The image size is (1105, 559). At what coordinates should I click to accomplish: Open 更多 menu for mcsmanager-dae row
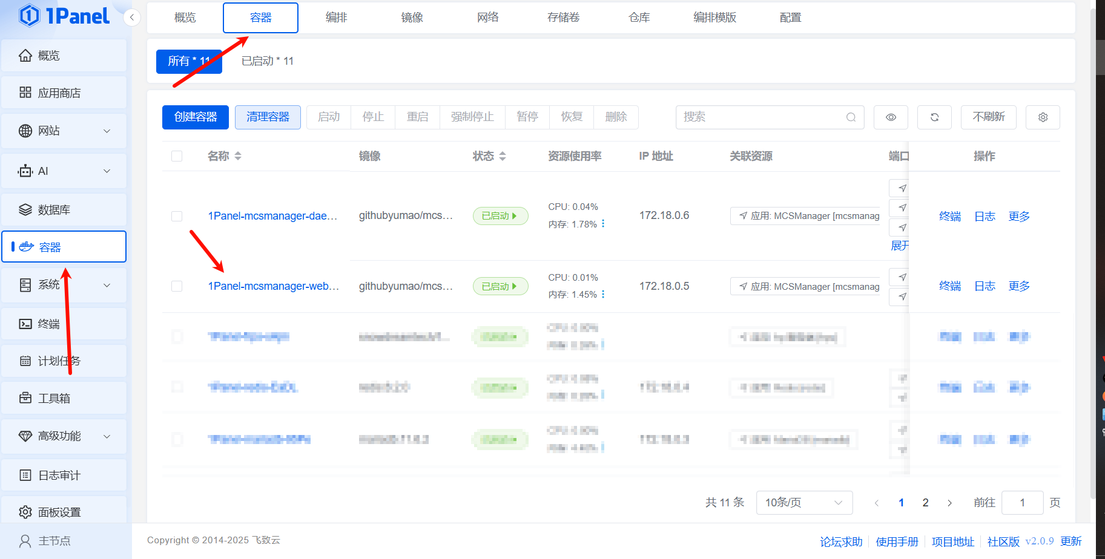1019,216
